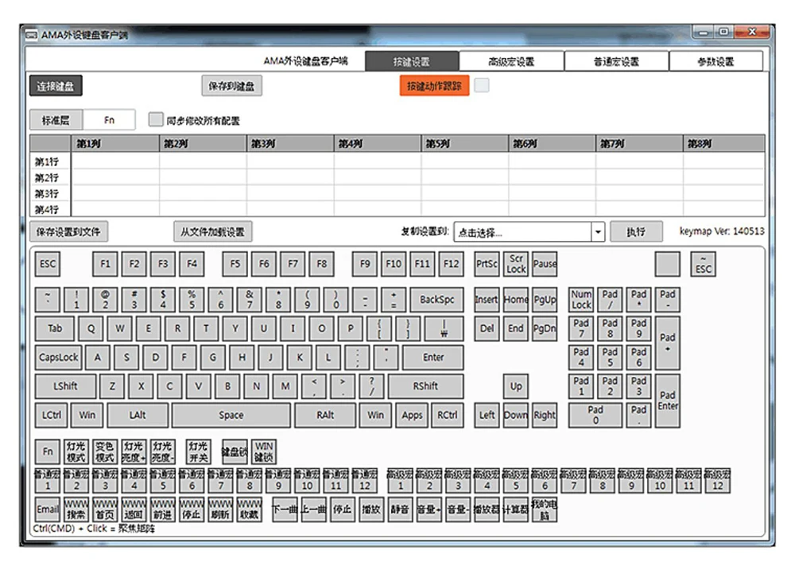Click matrix cell 第1行 第1列
The width and height of the screenshot is (795, 566).
(x=115, y=161)
